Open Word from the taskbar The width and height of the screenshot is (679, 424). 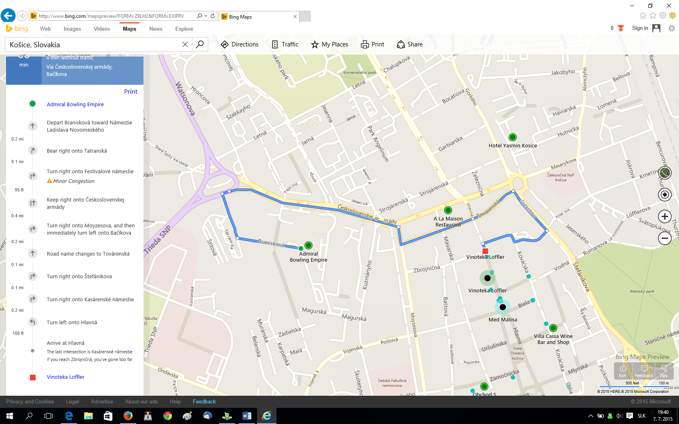[x=247, y=416]
